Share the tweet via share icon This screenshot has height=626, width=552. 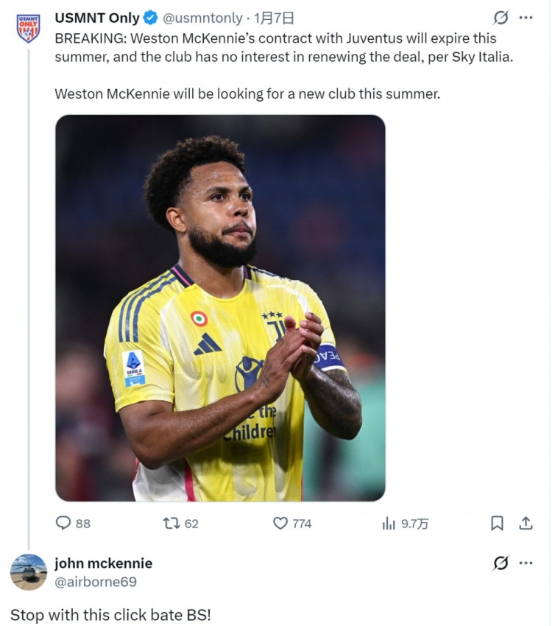click(526, 523)
